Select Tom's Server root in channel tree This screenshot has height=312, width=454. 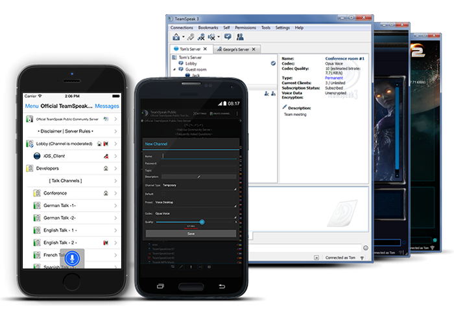pos(189,58)
